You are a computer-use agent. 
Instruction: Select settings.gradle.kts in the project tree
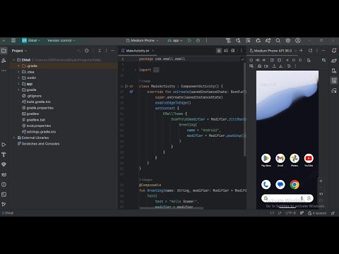point(41,132)
